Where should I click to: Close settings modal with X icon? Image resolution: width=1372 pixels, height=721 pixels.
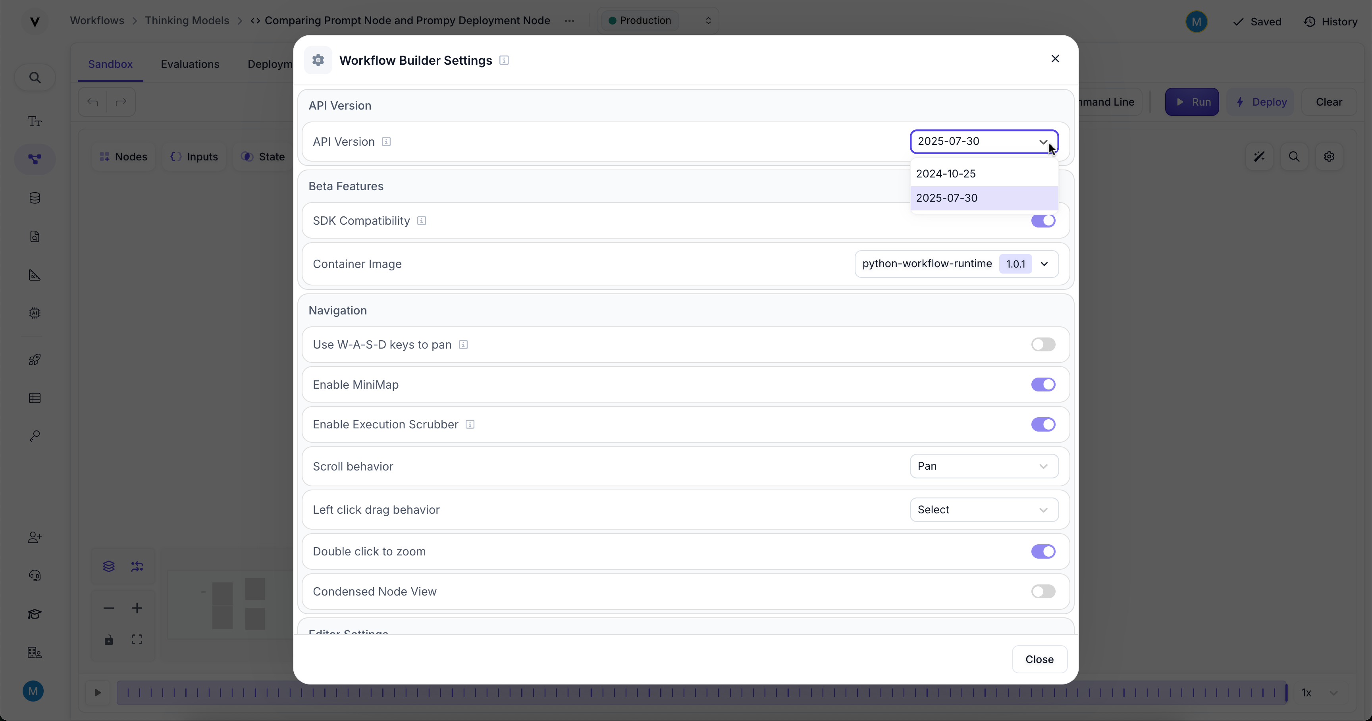click(1054, 59)
